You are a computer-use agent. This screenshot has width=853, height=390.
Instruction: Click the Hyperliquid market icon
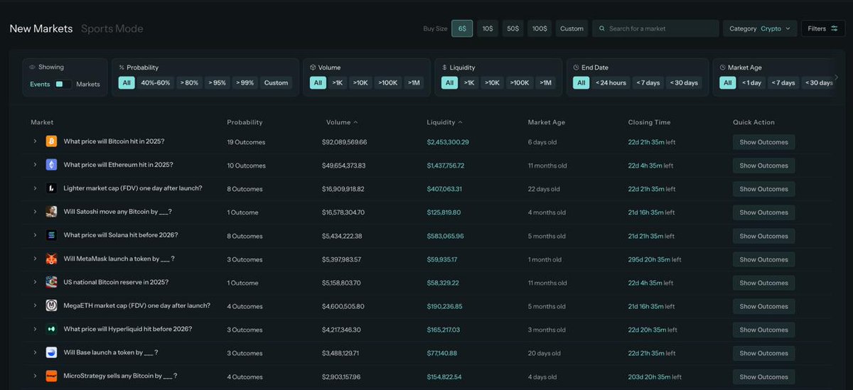(51, 329)
